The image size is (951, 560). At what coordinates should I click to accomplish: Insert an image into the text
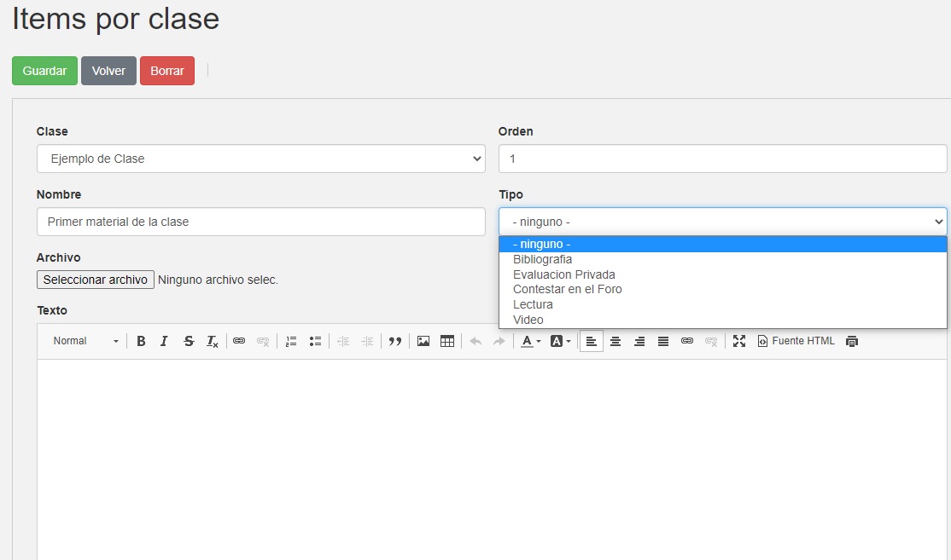(423, 341)
